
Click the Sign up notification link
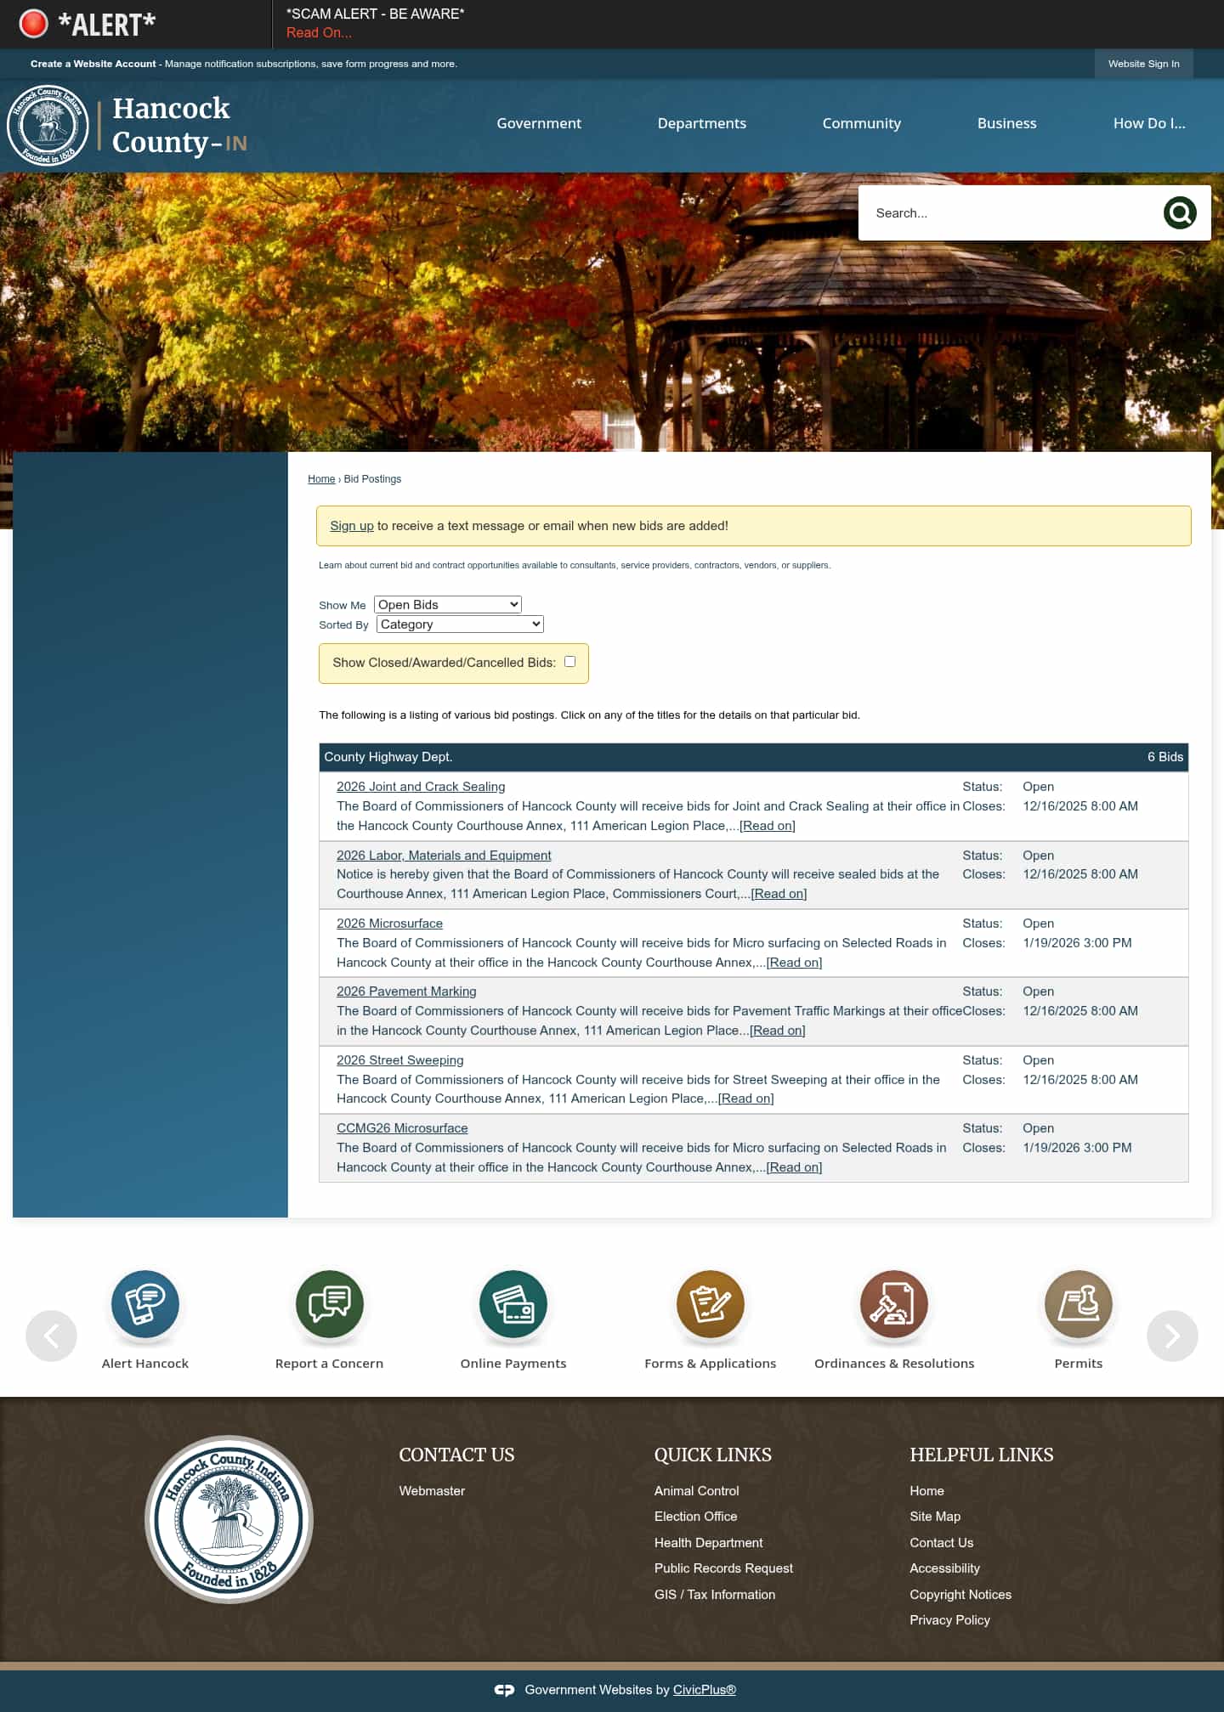click(352, 526)
